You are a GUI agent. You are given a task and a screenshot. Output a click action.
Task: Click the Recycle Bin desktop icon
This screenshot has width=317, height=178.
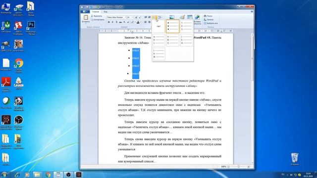click(294, 159)
